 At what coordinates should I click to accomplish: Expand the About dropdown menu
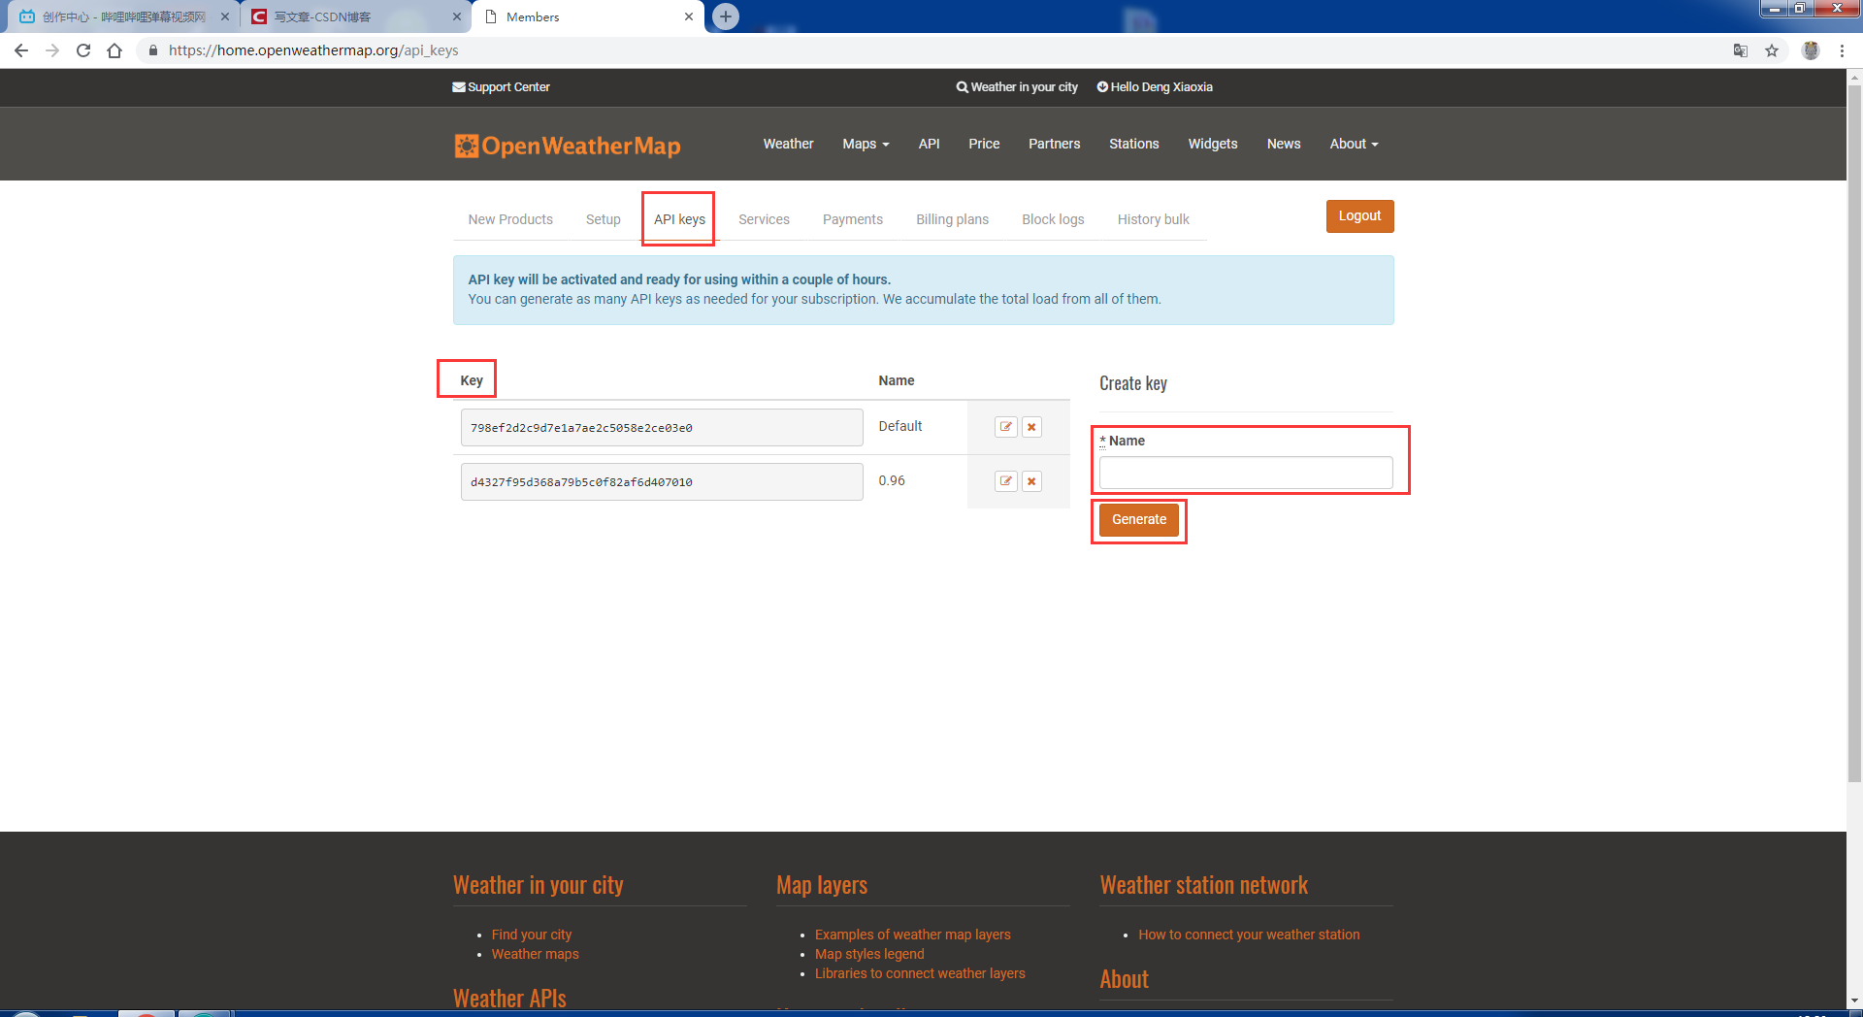click(x=1354, y=144)
